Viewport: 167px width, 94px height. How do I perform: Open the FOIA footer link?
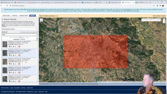pyautogui.click(x=46, y=92)
